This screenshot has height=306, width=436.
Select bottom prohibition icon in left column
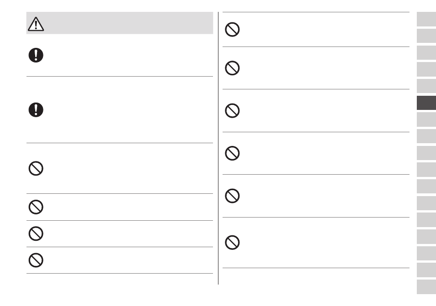click(x=36, y=260)
